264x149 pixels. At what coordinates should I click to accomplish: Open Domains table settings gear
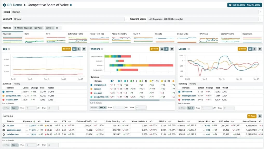(x=260, y=116)
